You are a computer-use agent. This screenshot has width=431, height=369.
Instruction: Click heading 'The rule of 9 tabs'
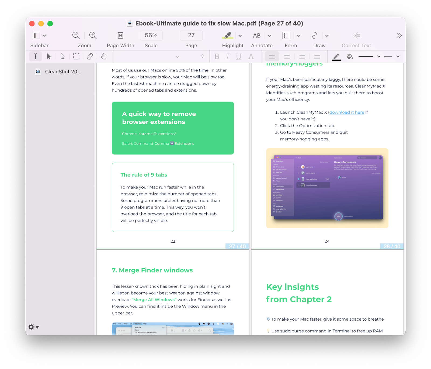[144, 175]
